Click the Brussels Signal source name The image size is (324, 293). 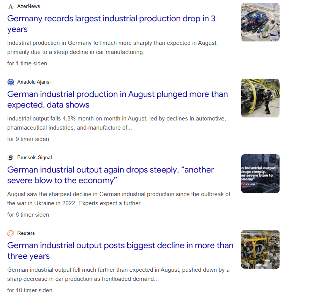(35, 158)
